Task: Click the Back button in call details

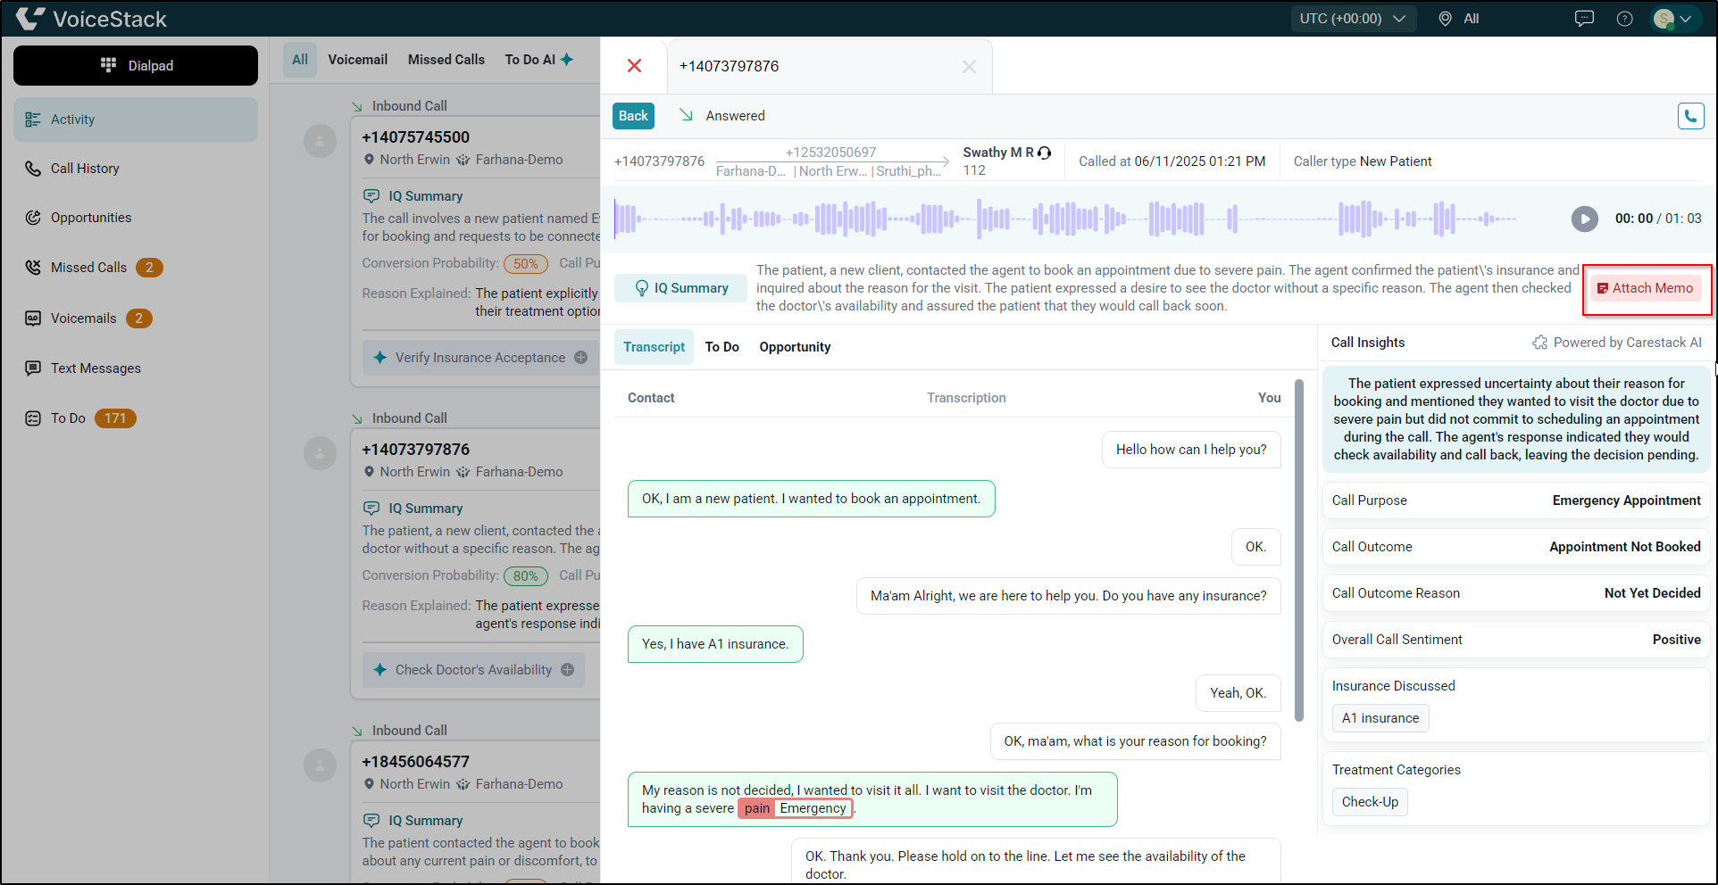Action: point(633,115)
